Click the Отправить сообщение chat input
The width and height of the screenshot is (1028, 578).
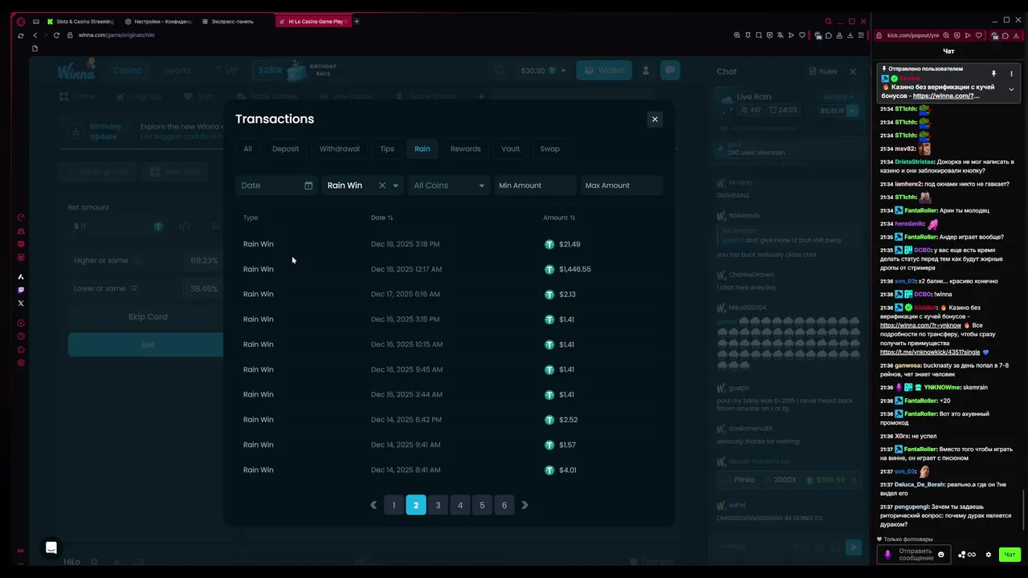(916, 555)
